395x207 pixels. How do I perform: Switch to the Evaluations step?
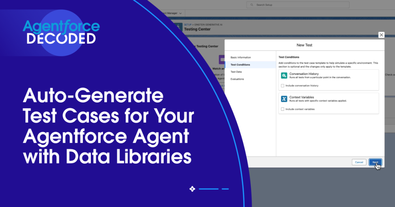click(x=237, y=79)
